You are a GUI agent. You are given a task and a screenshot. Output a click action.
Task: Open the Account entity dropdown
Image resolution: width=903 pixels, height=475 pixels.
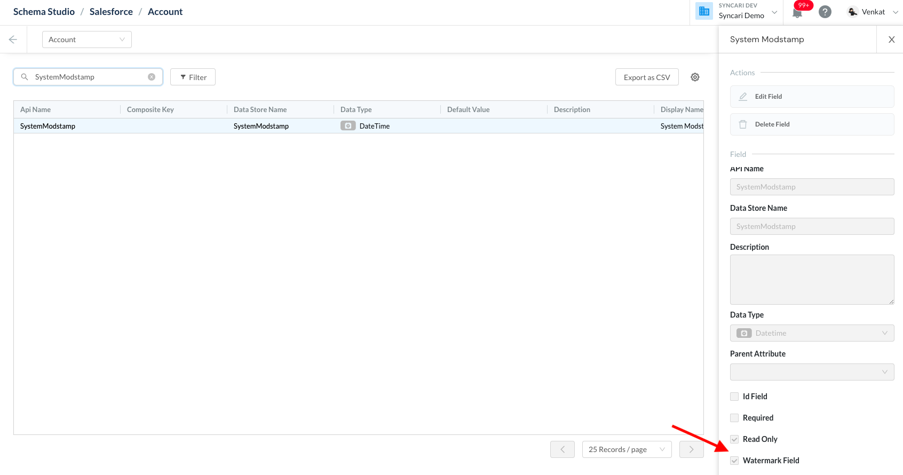[87, 39]
